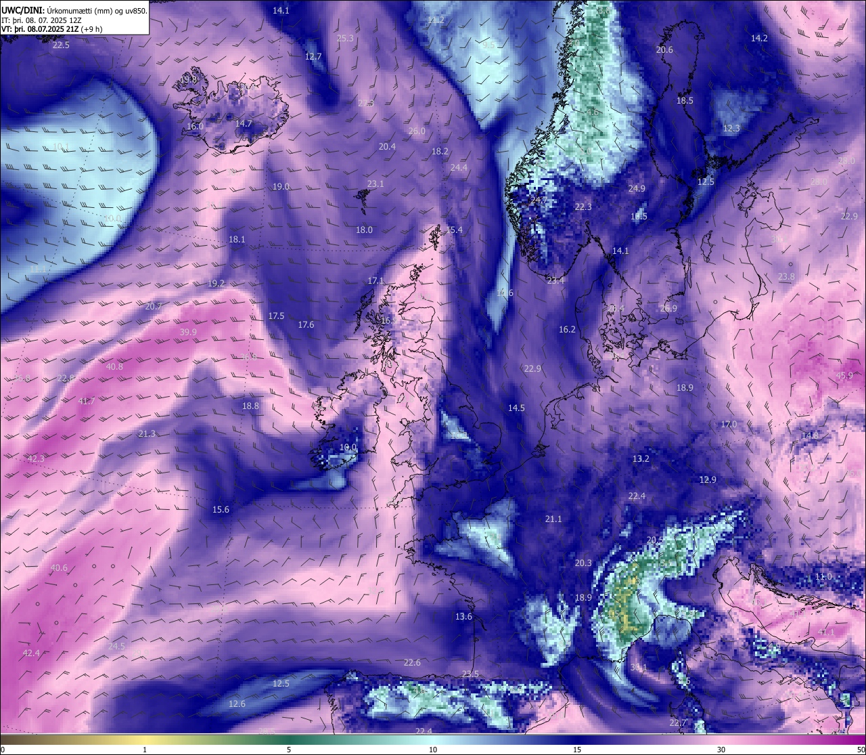
Task: Click the 25.3 value on the map
Action: pos(345,39)
